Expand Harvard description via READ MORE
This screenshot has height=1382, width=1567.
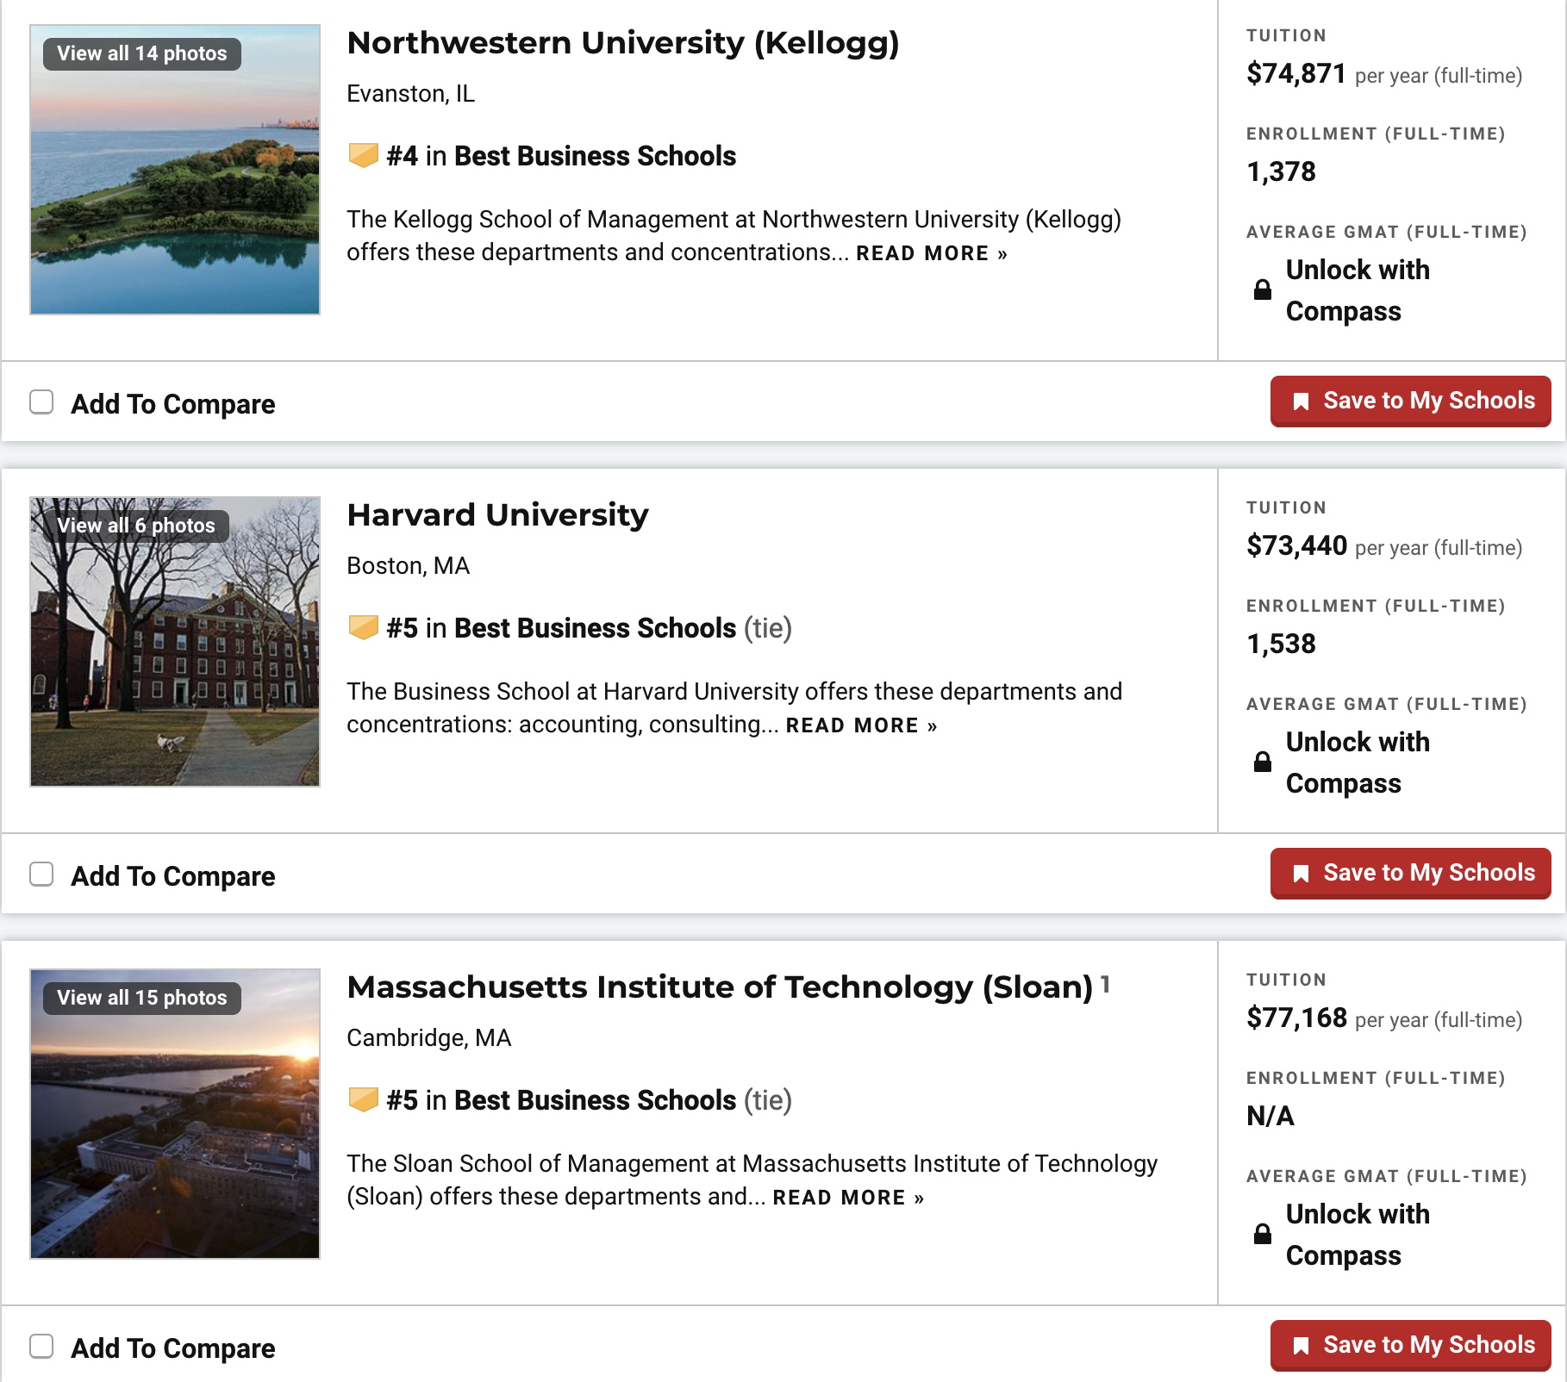(x=860, y=725)
